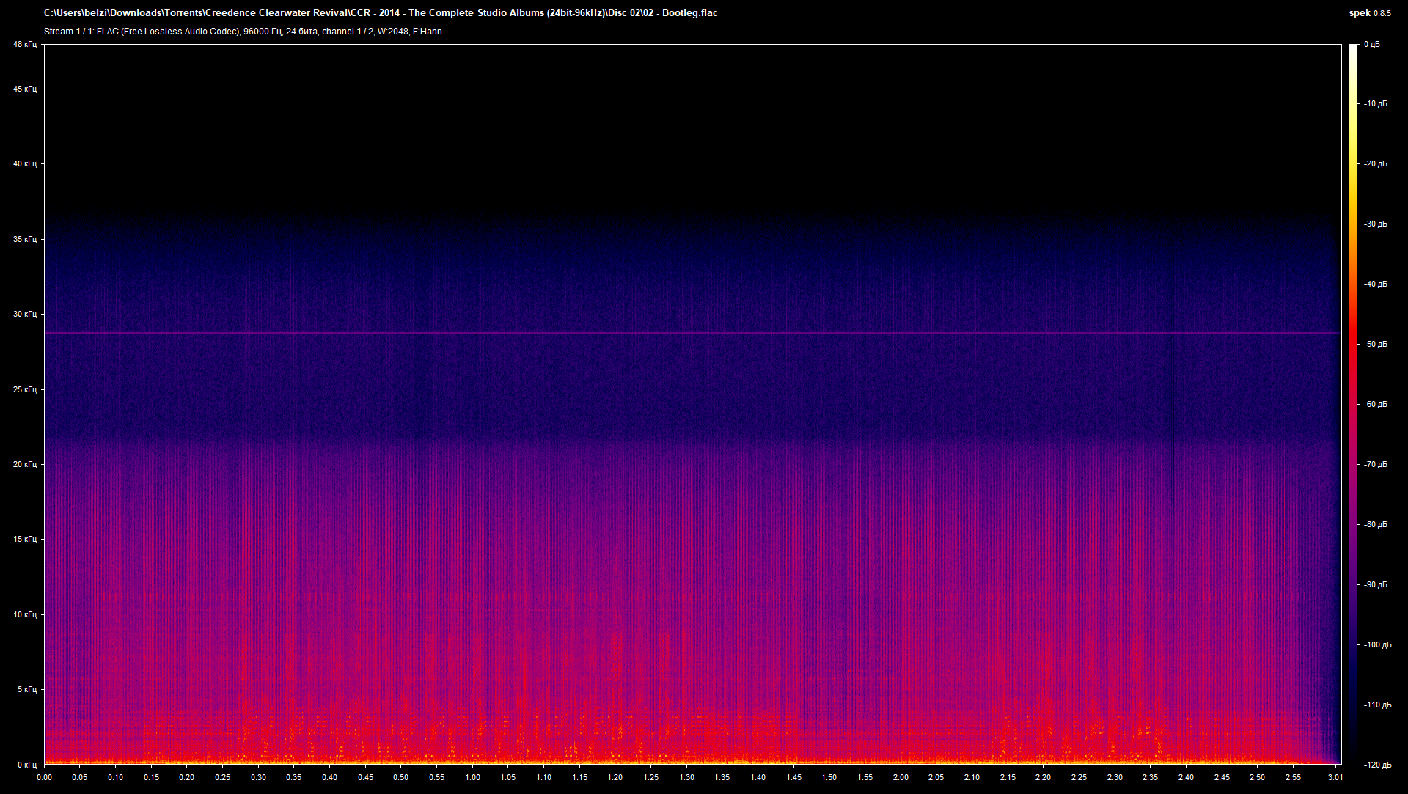Click the 25 кГц axis tick label
Screen dimensions: 1408x794
click(24, 389)
